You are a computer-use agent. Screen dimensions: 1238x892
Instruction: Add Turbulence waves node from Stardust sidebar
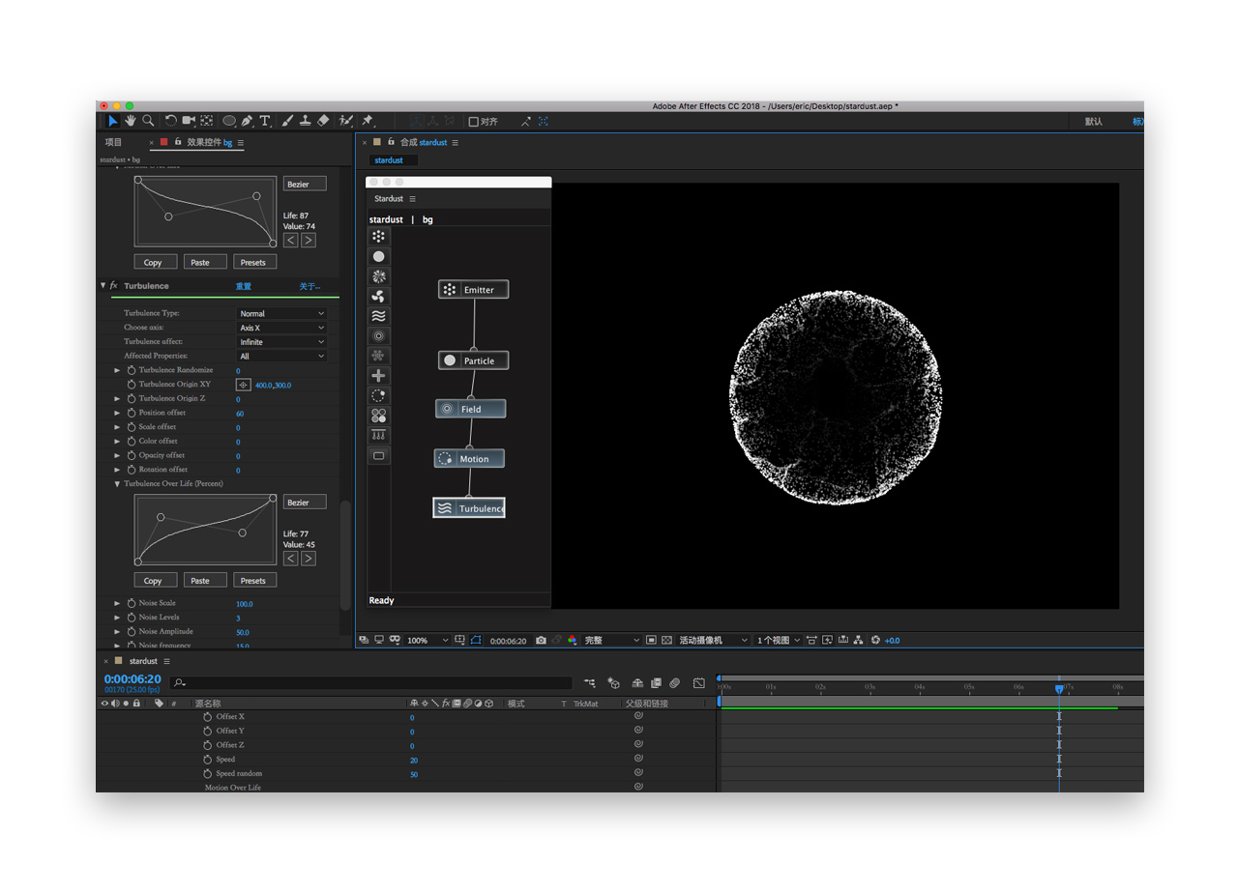click(x=379, y=316)
